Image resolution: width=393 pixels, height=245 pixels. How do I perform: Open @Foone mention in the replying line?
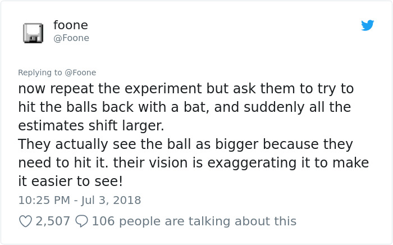click(x=80, y=72)
